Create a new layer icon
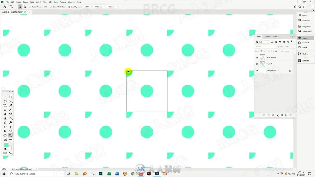315x177 pixels. tap(286, 115)
